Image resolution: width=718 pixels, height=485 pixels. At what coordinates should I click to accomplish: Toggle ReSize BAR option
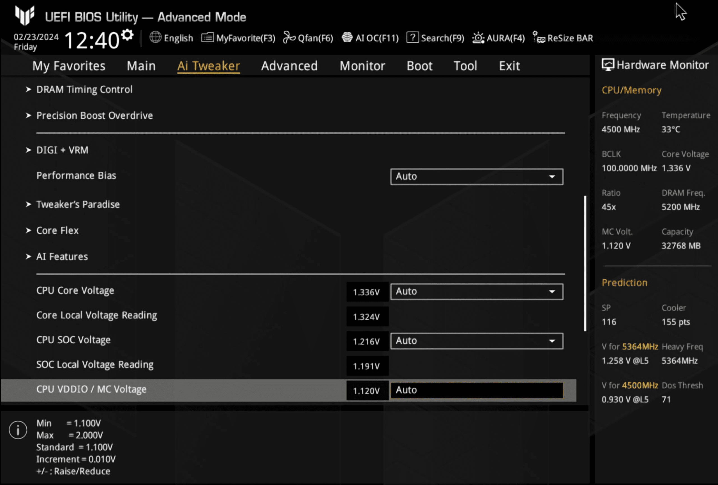[x=570, y=38]
